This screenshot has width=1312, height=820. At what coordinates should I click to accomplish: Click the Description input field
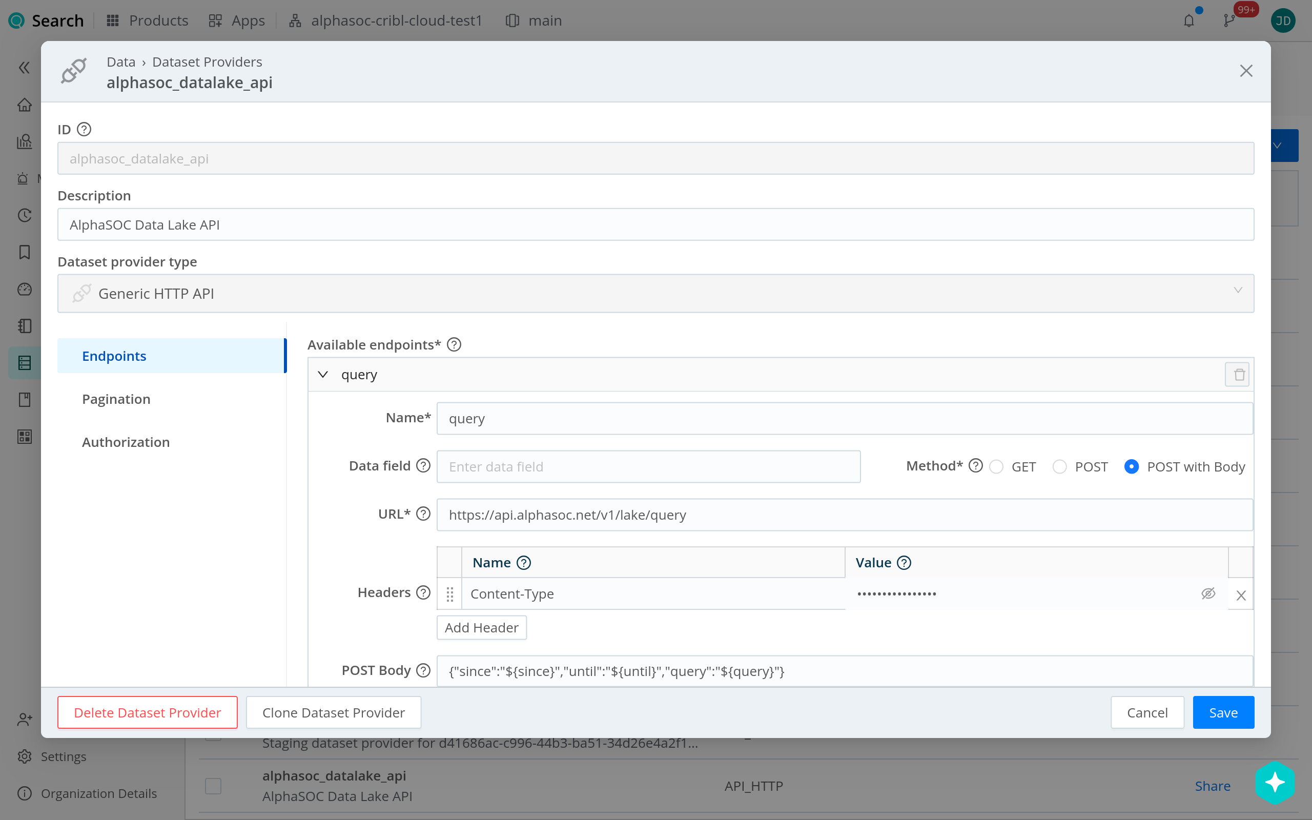tap(655, 224)
